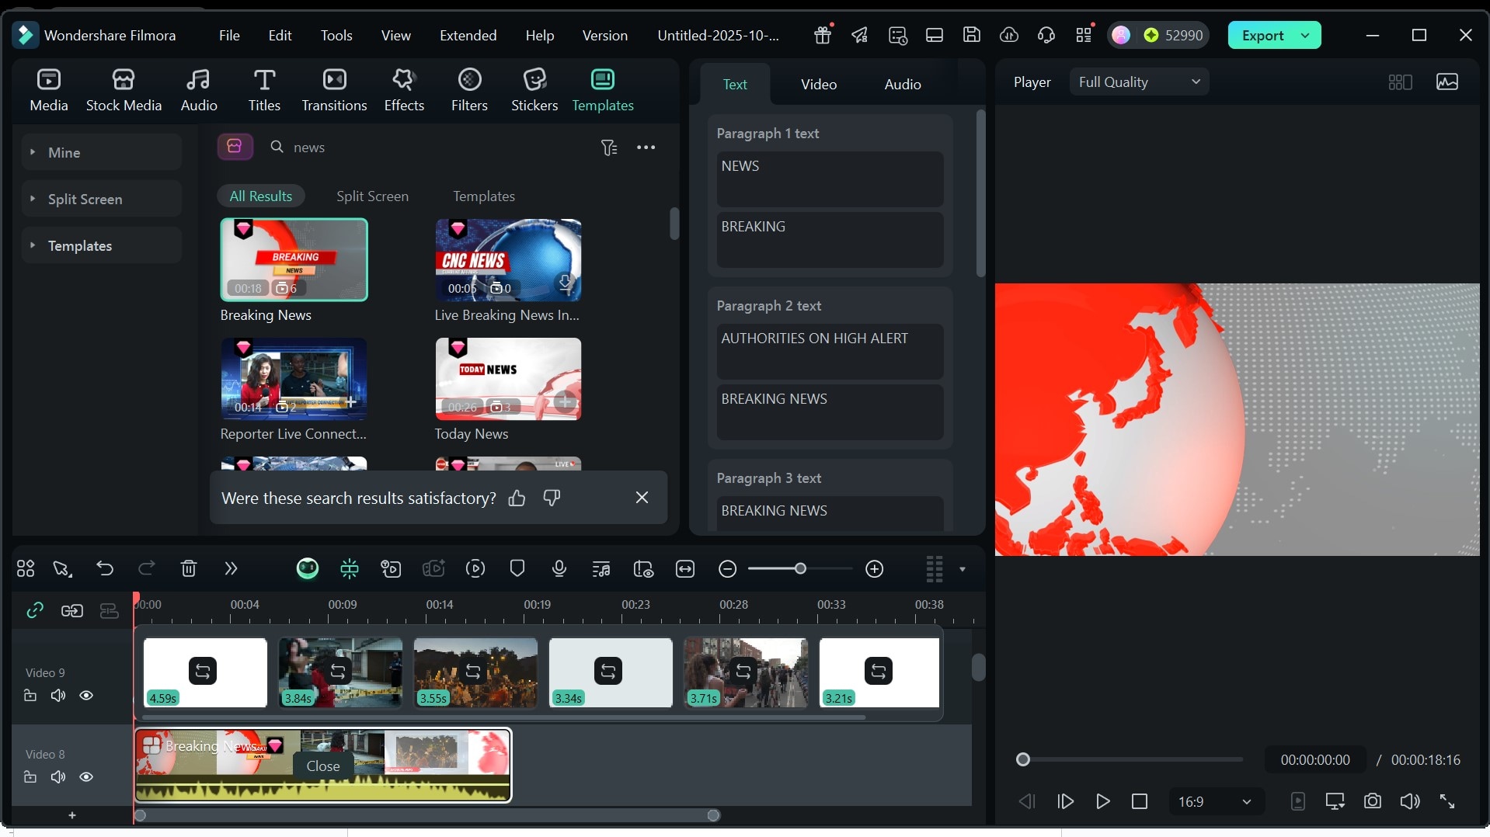Click the player playback progress handle
Viewport: 1490px width, 837px height.
pos(1023,759)
